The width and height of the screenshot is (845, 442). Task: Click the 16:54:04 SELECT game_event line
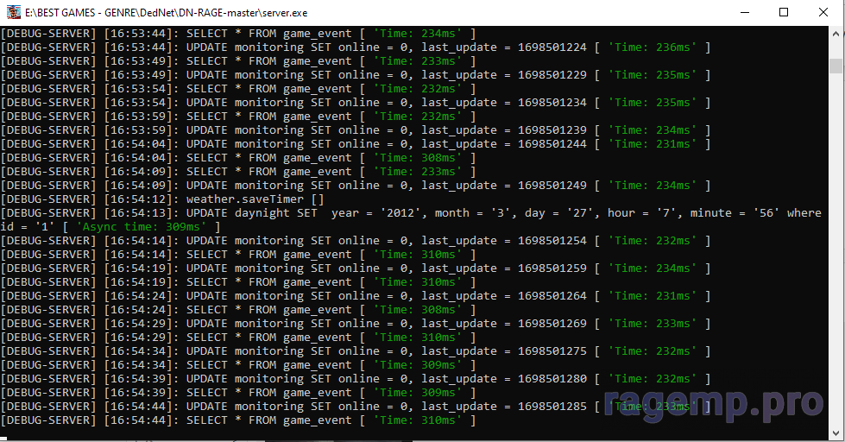point(238,157)
